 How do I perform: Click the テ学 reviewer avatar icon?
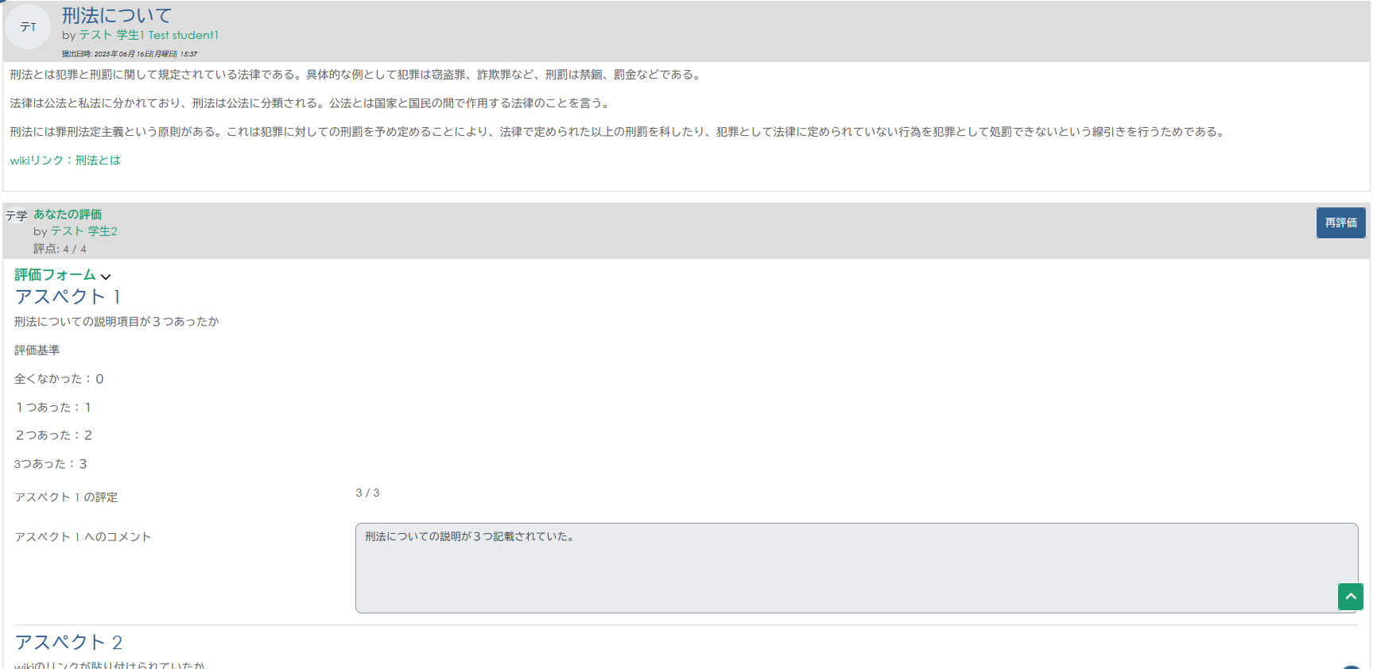pos(16,215)
